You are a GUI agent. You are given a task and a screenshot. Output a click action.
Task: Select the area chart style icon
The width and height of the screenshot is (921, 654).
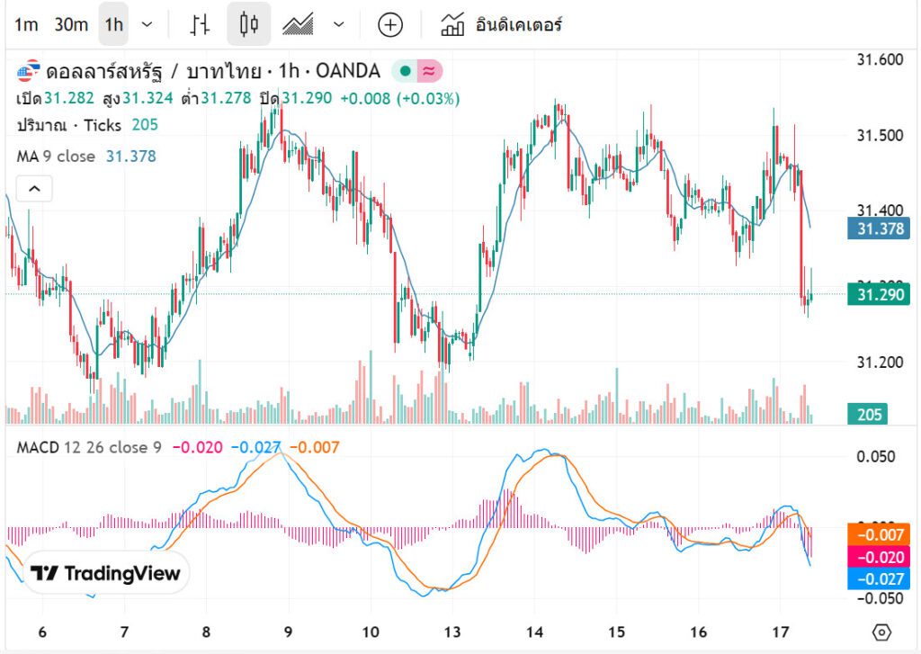tap(297, 24)
